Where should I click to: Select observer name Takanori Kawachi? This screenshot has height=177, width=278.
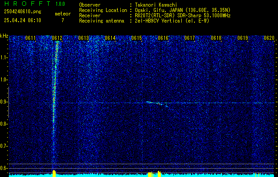(x=156, y=5)
